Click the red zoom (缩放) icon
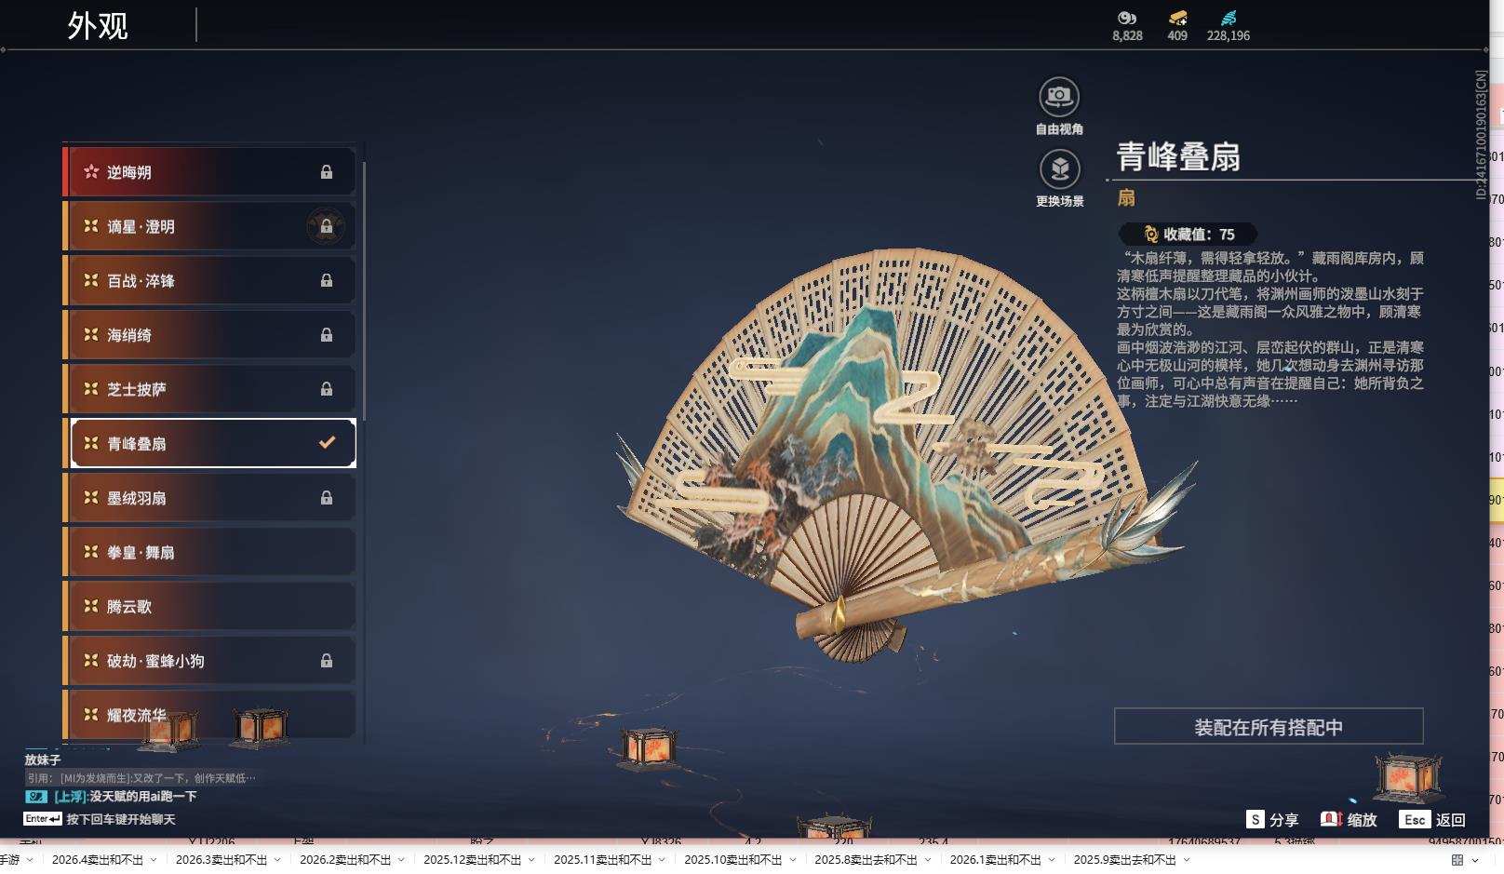Image resolution: width=1504 pixels, height=874 pixels. 1329,820
